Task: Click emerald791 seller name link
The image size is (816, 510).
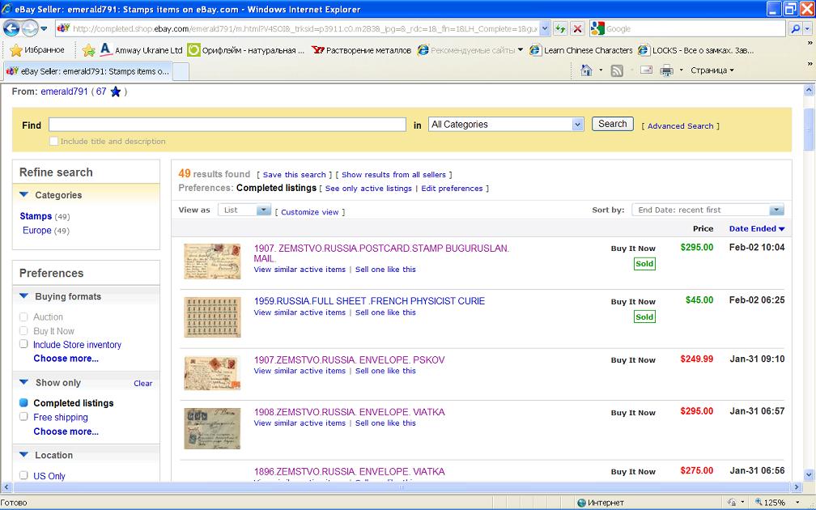Action: pyautogui.click(x=64, y=91)
